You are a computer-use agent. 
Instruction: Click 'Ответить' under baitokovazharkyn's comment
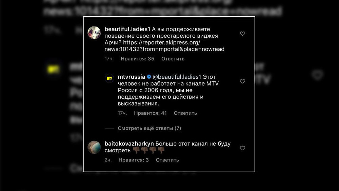[x=167, y=160]
